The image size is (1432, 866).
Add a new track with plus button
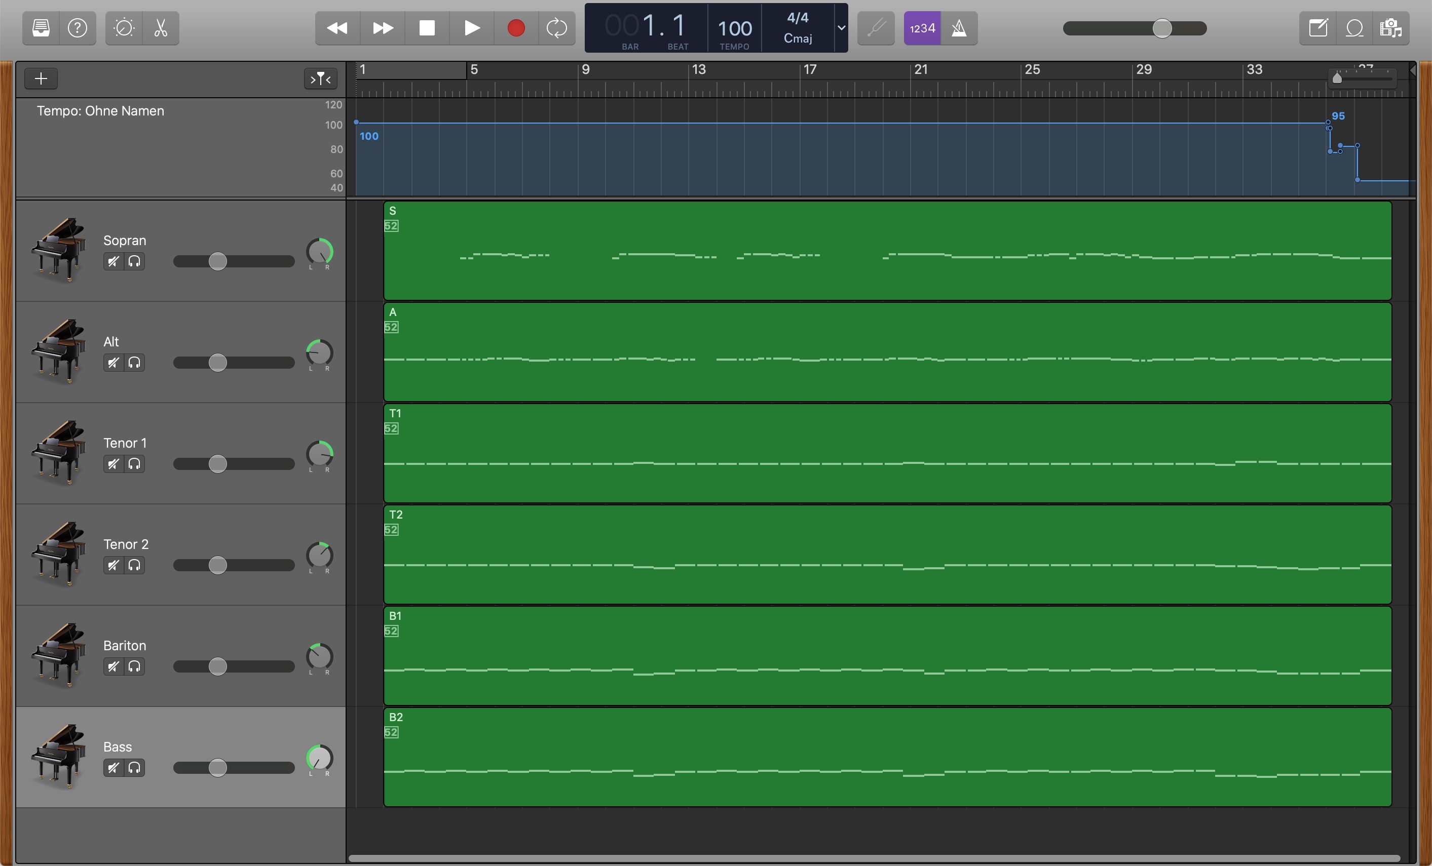click(x=41, y=78)
